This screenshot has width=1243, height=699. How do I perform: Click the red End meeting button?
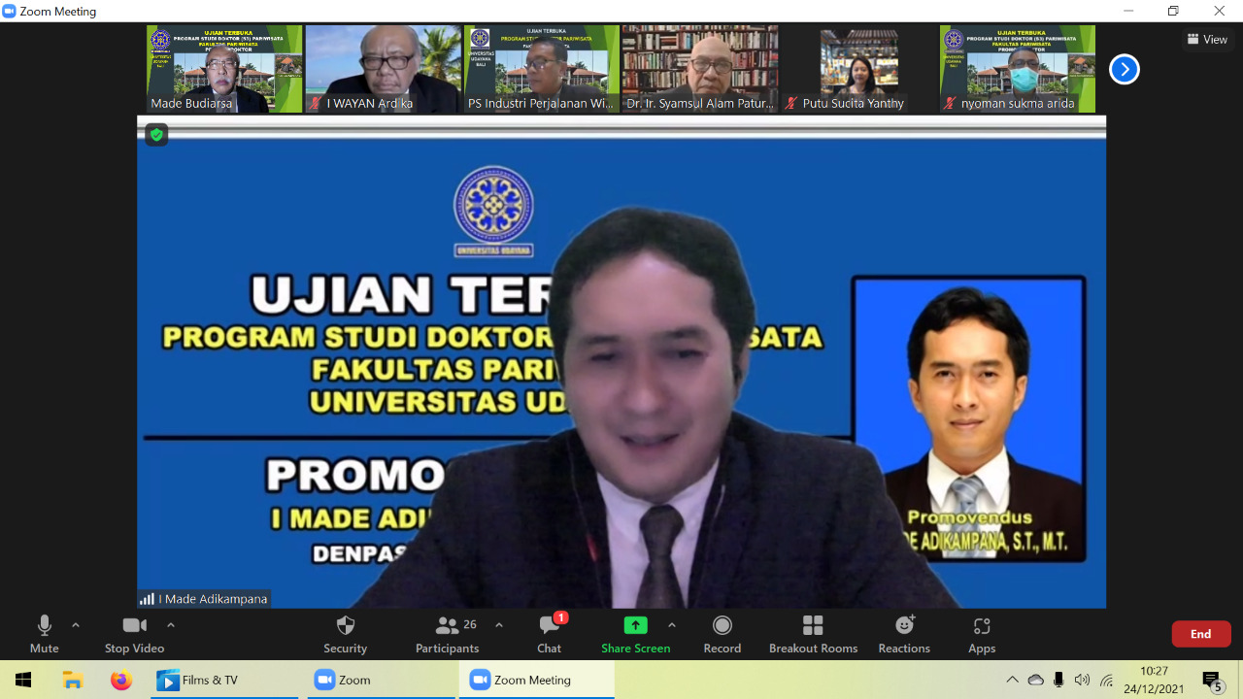[1201, 634]
